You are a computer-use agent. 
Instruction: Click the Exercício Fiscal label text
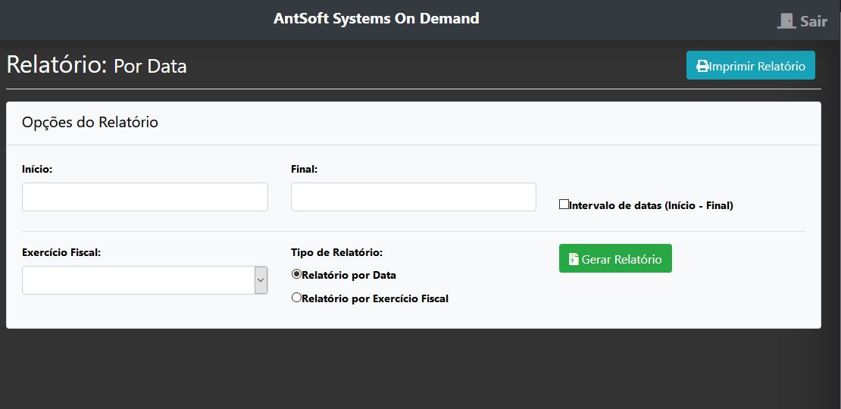pos(61,253)
